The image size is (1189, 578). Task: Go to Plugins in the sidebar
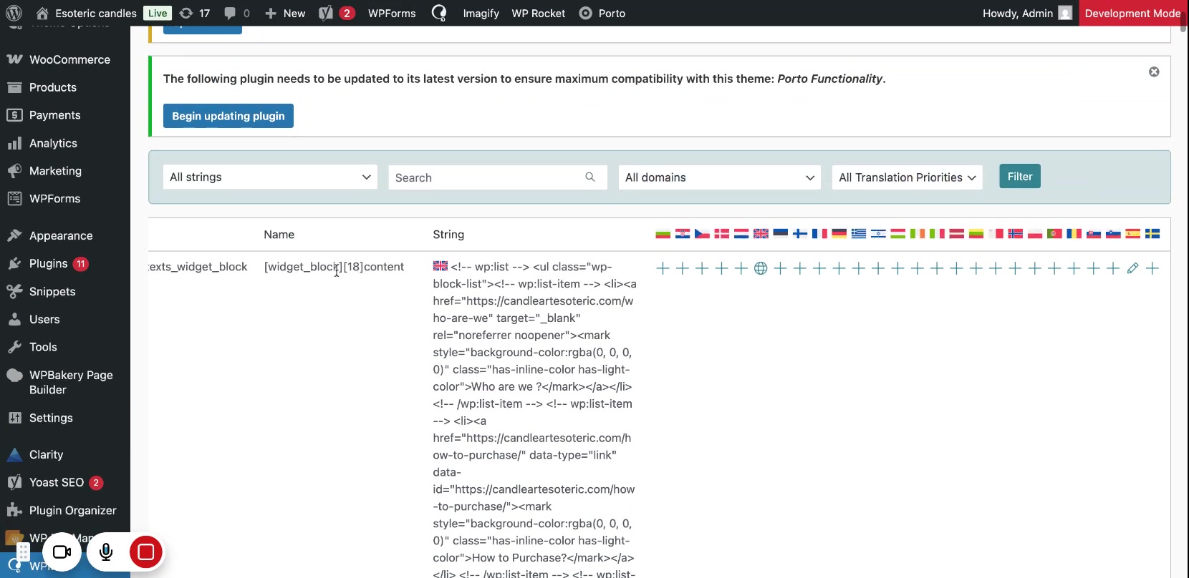coord(48,263)
